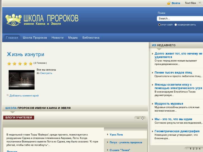
Task: Open Мы - это то, что мы едим
Action: tap(173, 119)
